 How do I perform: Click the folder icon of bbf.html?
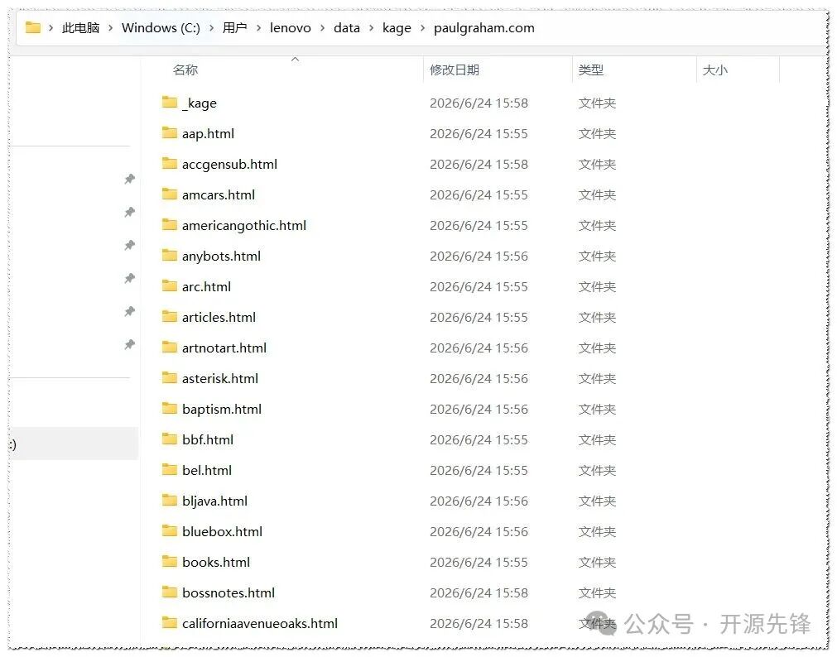pos(169,439)
